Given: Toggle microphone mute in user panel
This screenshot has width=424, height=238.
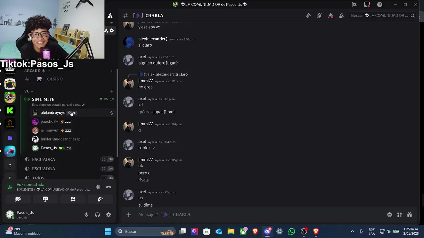Looking at the screenshot, I should tap(86, 215).
